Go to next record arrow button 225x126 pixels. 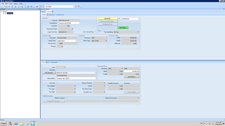[76, 6]
